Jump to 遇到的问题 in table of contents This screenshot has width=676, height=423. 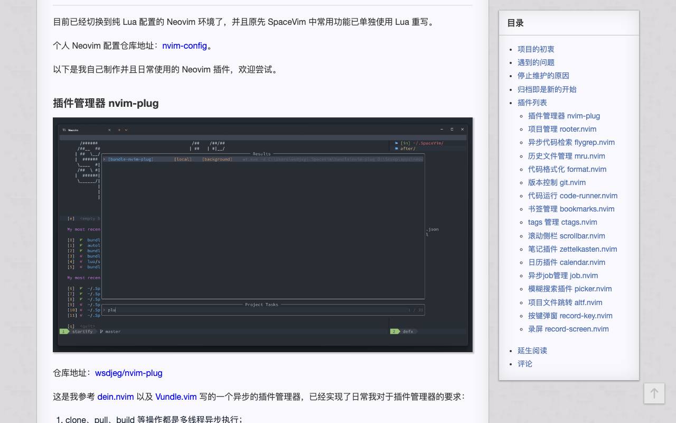(536, 62)
